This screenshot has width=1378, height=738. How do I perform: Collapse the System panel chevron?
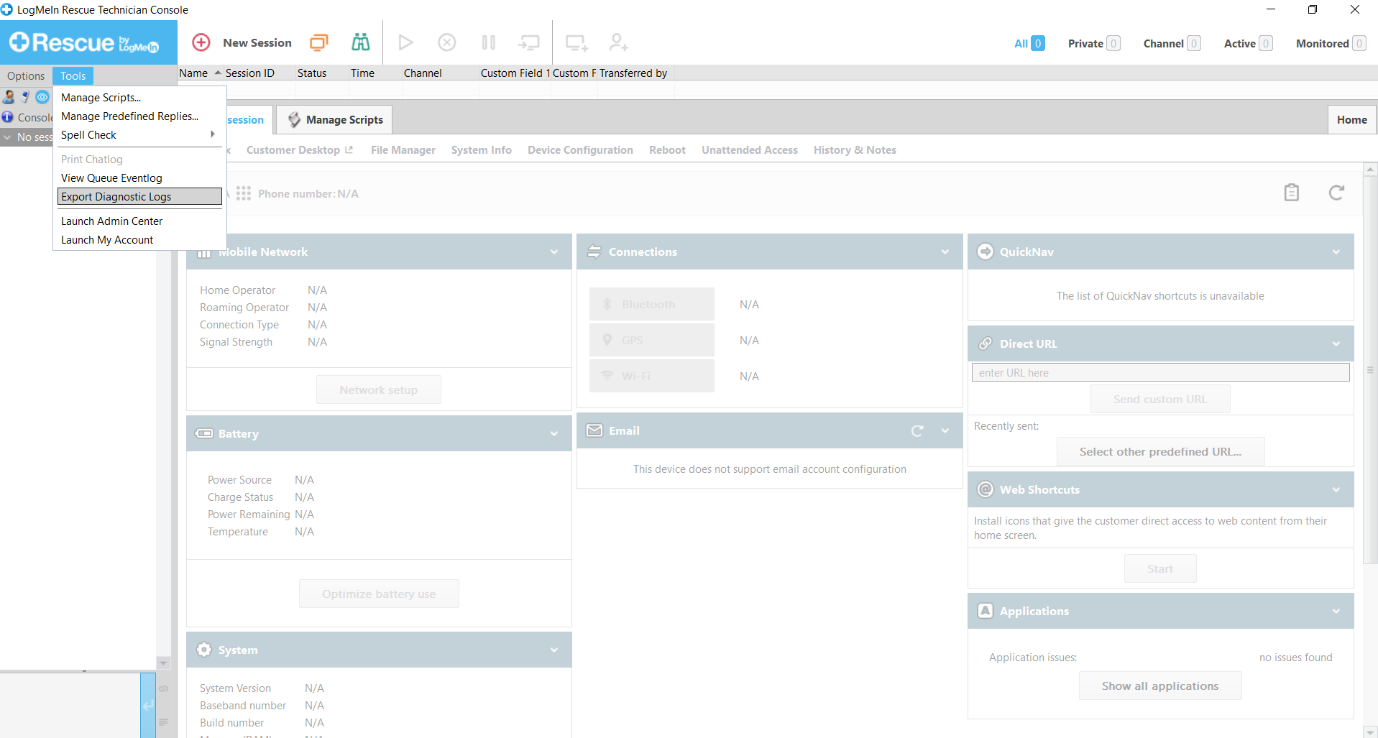click(x=554, y=650)
